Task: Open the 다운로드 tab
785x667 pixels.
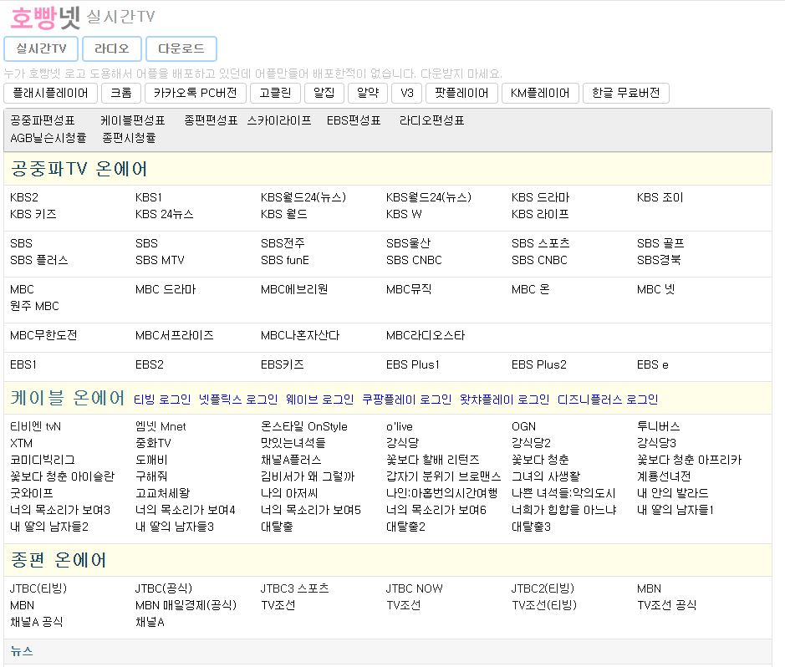Action: 181,48
